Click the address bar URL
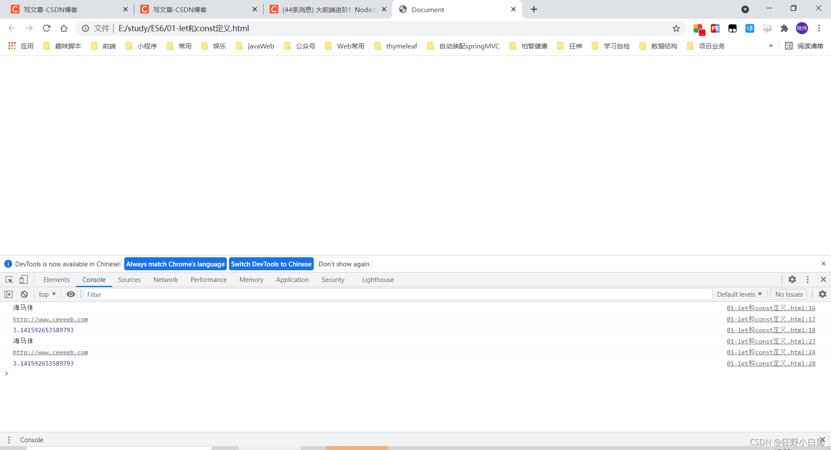The height and width of the screenshot is (450, 831). tap(184, 29)
